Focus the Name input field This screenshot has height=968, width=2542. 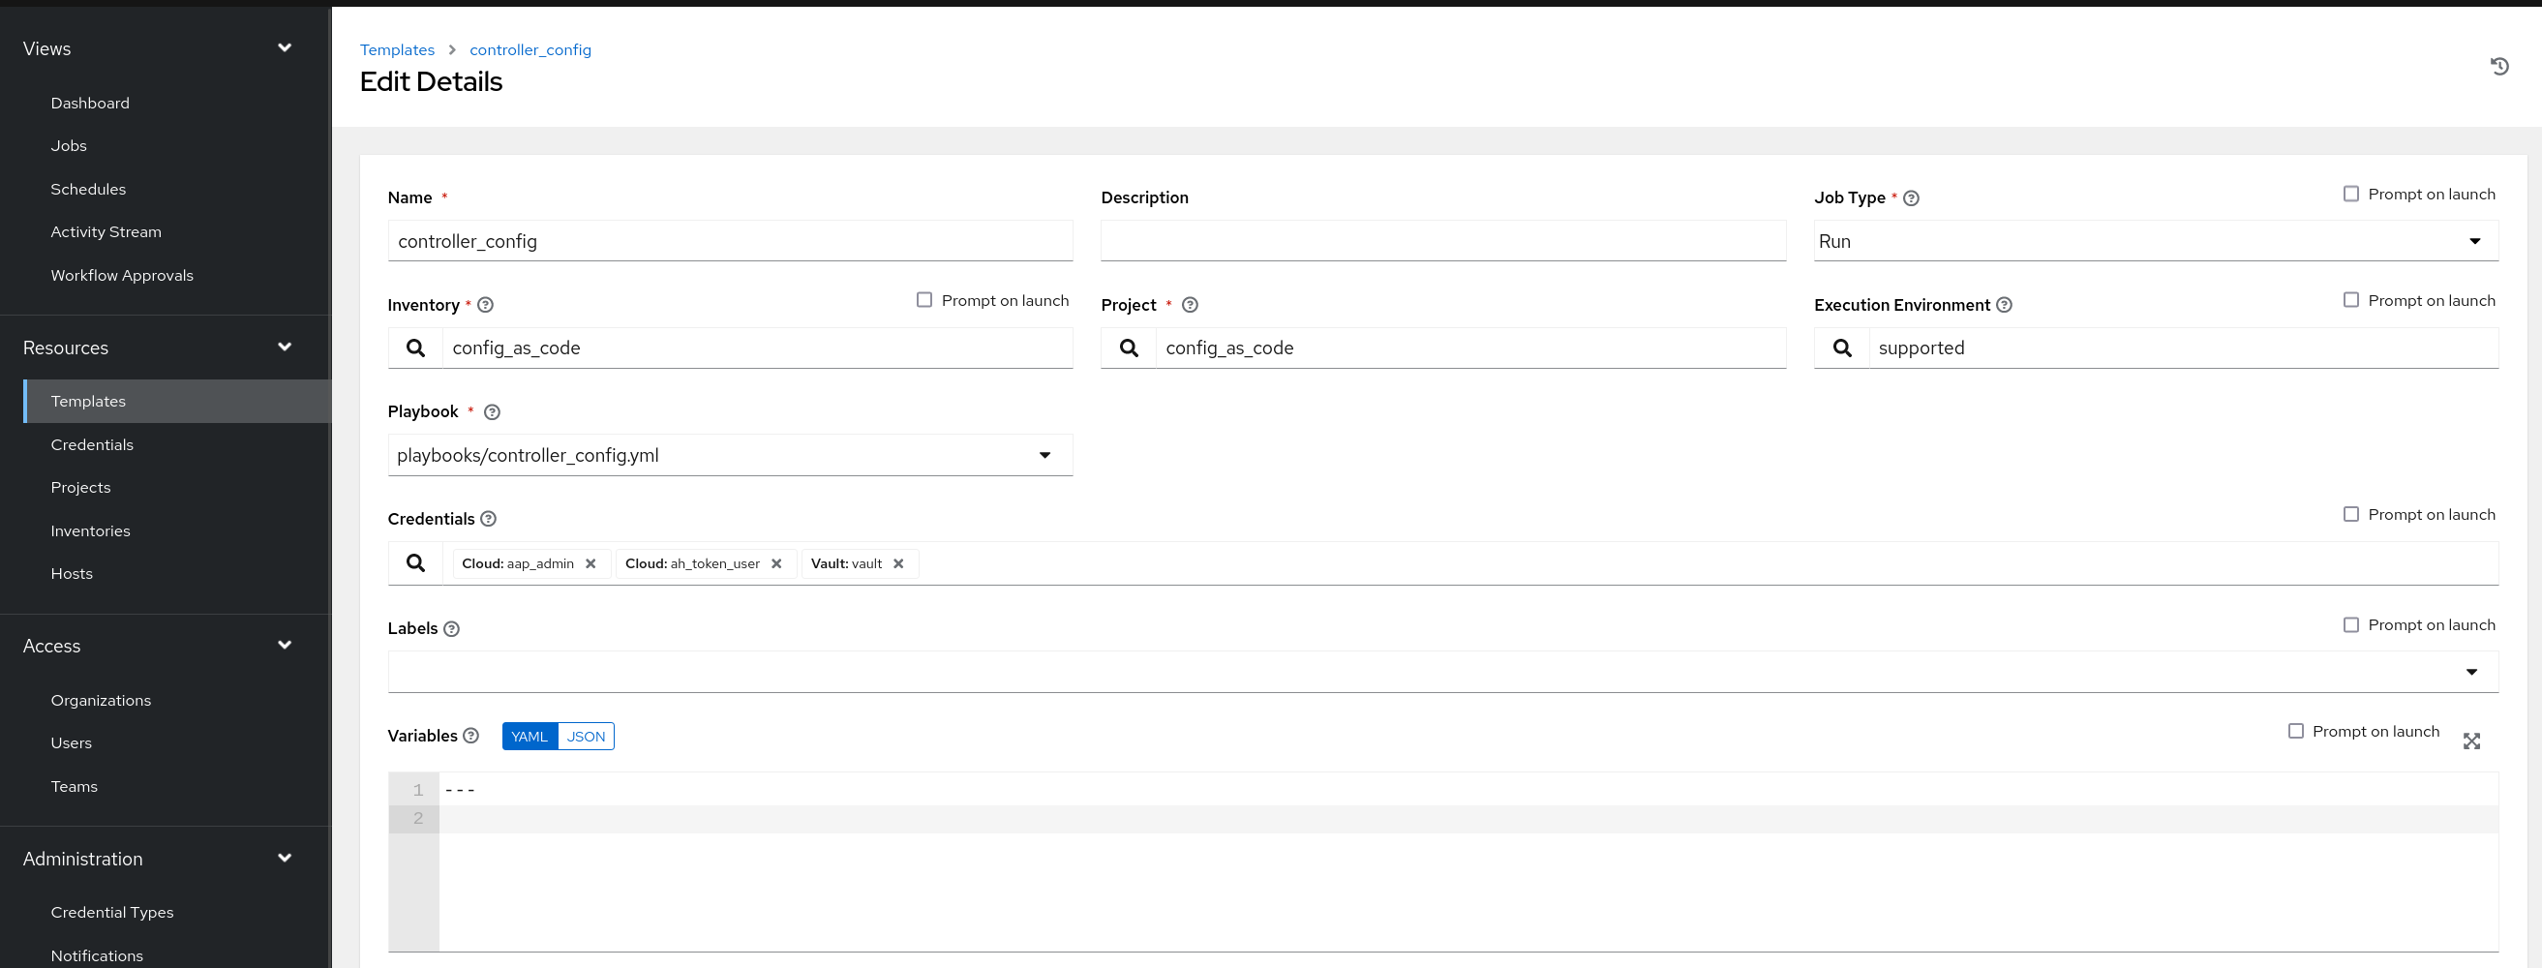[730, 242]
